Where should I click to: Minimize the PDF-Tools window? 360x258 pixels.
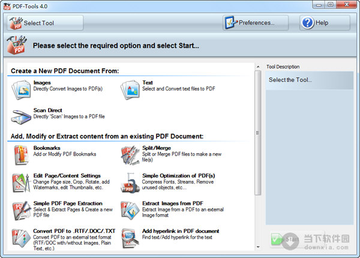click(319, 5)
